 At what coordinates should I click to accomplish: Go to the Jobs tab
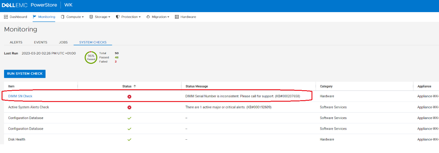(63, 42)
